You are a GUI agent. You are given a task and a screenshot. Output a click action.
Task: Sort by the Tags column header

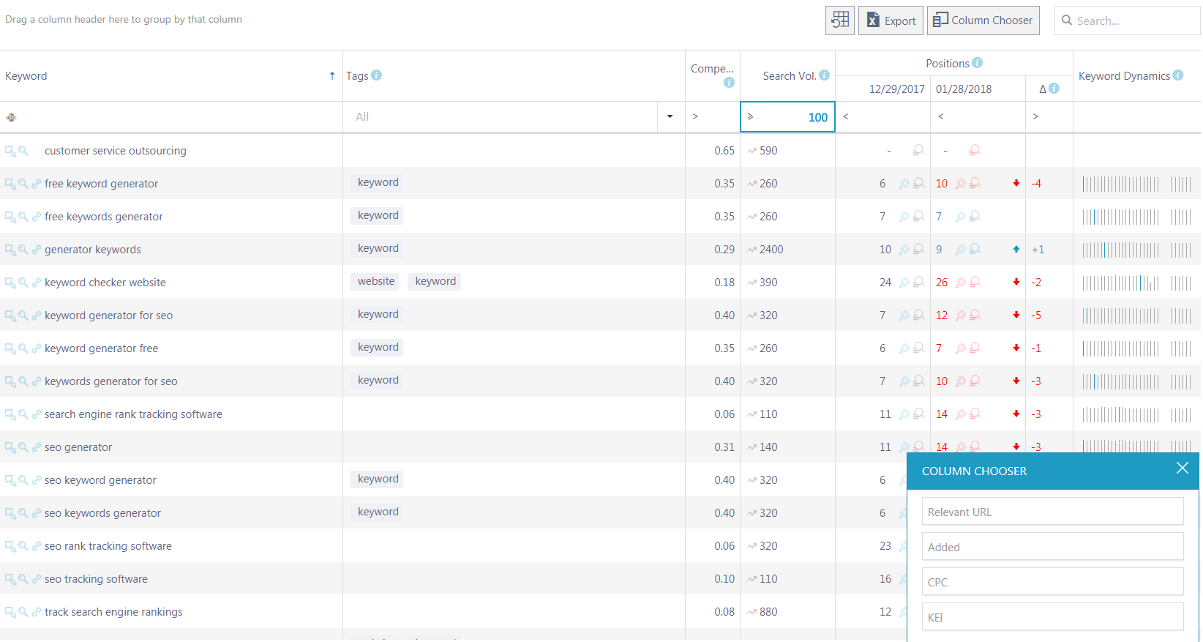[514, 76]
